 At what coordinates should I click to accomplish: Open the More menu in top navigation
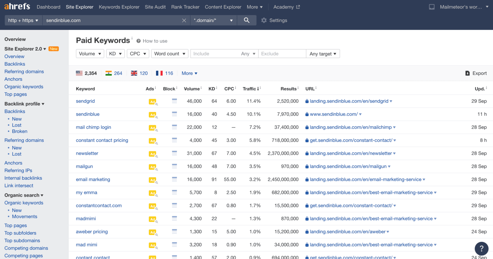[255, 7]
